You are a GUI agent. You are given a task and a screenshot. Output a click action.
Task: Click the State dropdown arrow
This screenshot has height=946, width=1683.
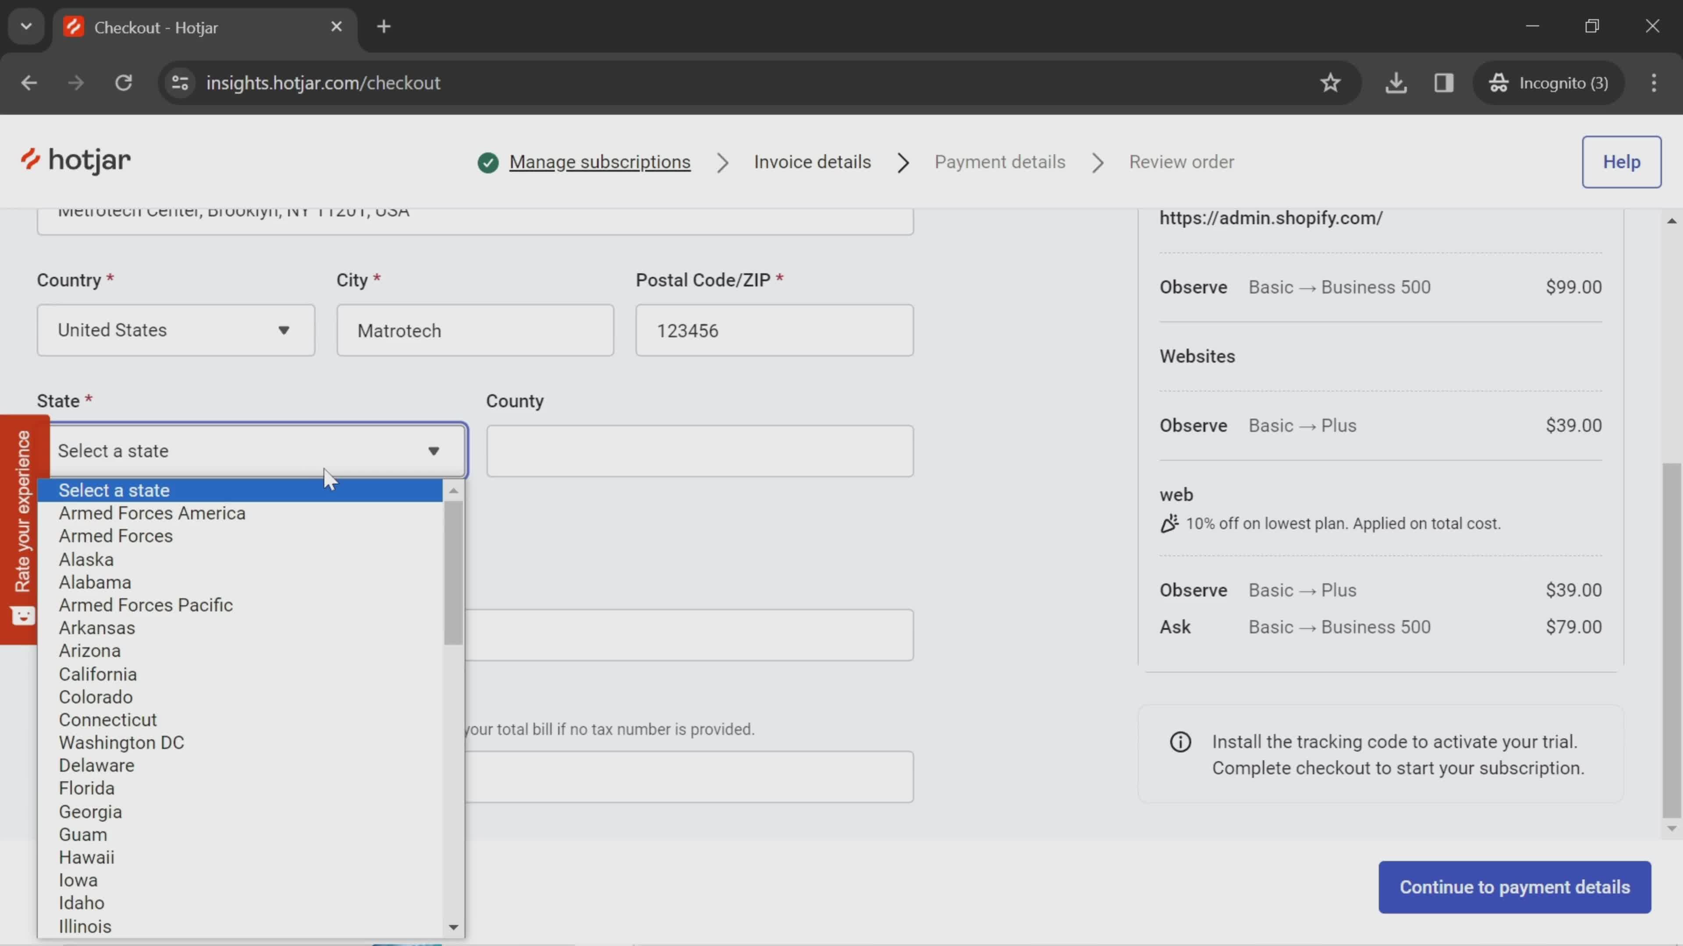(433, 451)
